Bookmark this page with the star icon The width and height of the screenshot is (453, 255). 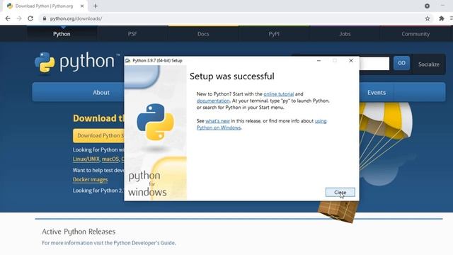428,18
